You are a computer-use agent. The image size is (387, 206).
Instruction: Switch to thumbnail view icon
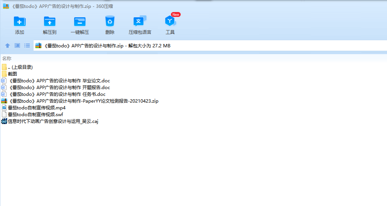pyautogui.click(x=17, y=45)
